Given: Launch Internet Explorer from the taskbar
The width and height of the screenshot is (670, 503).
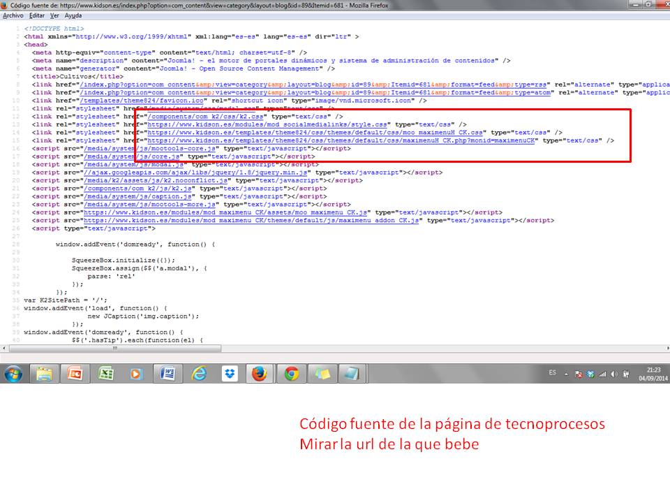Looking at the screenshot, I should point(199,374).
